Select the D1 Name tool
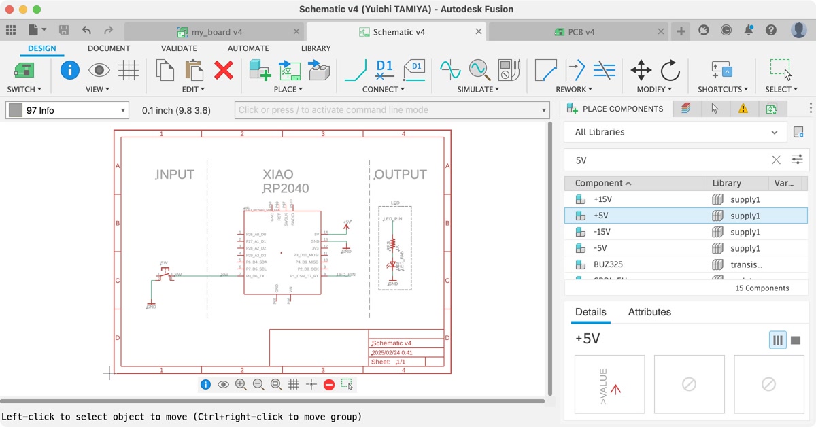Screen dimensions: 816x427 pyautogui.click(x=385, y=70)
